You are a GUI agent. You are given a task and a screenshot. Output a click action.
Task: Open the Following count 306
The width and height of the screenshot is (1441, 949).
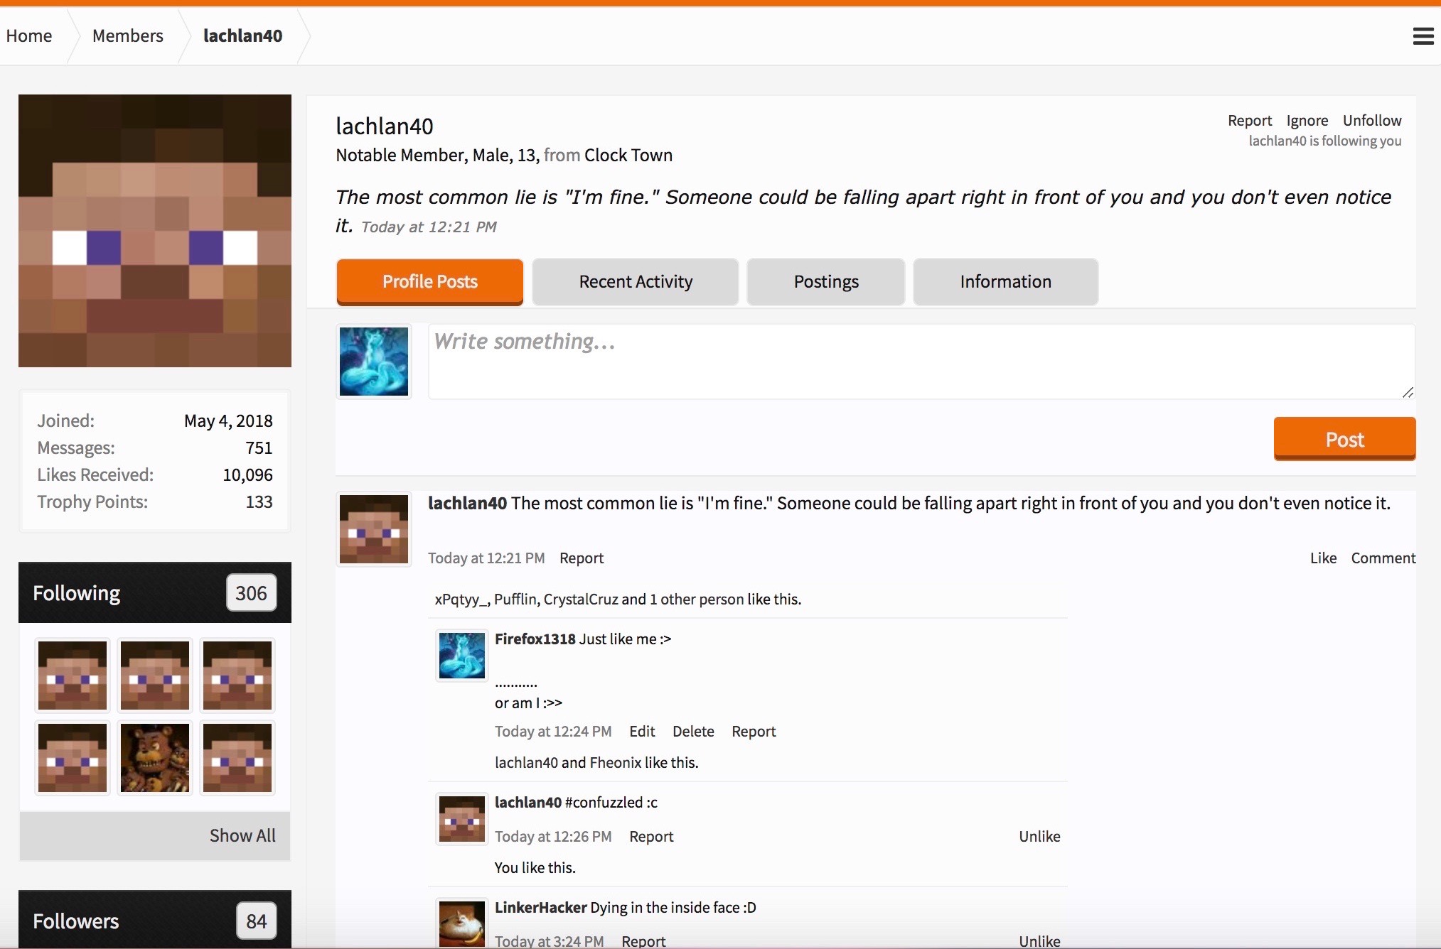click(x=252, y=593)
